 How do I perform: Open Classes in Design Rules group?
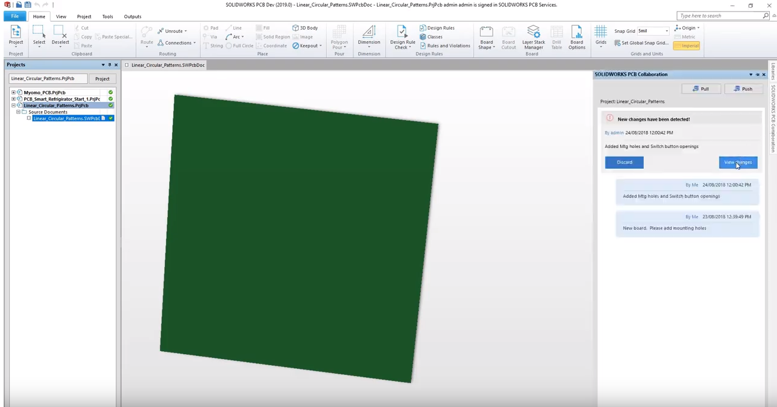pyautogui.click(x=431, y=37)
